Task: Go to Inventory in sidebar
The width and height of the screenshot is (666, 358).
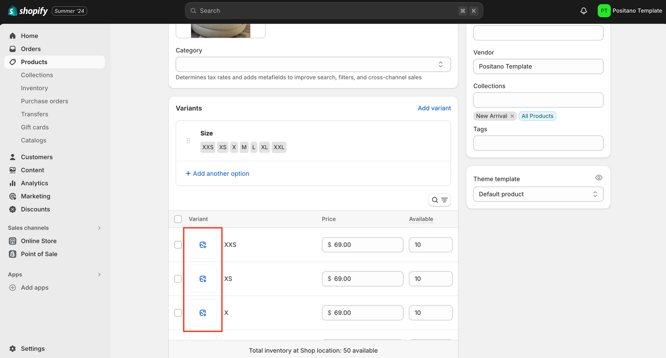Action: 34,88
